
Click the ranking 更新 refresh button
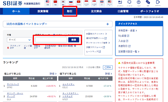(x=108, y=67)
